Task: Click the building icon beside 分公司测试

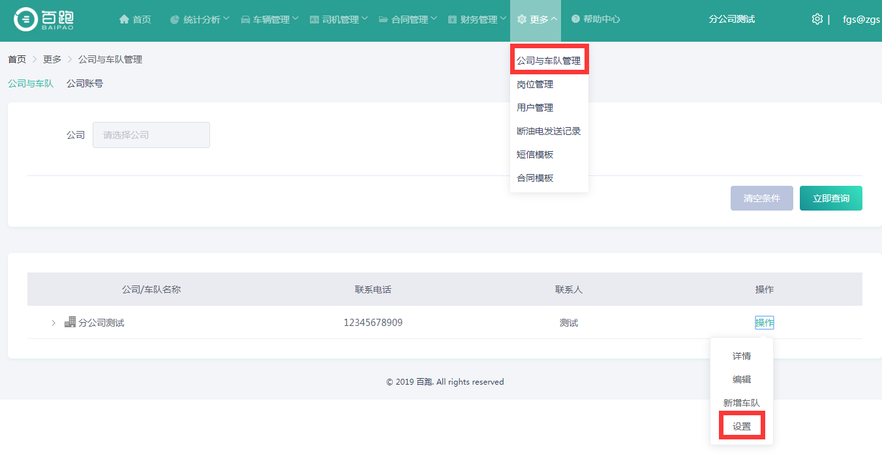Action: pyautogui.click(x=70, y=322)
